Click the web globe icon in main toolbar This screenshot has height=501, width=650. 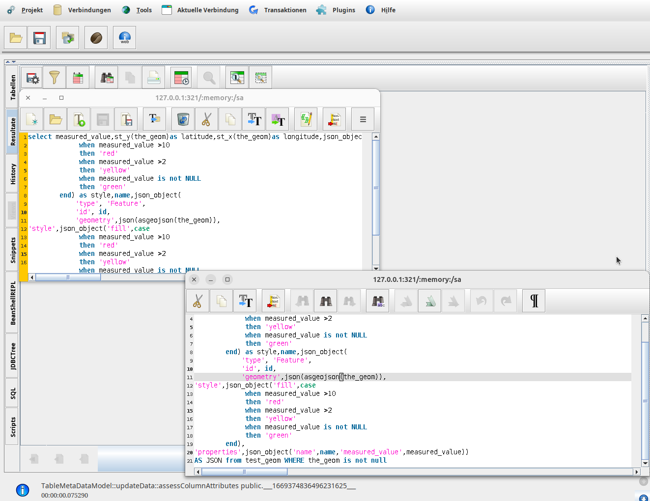[x=125, y=38]
